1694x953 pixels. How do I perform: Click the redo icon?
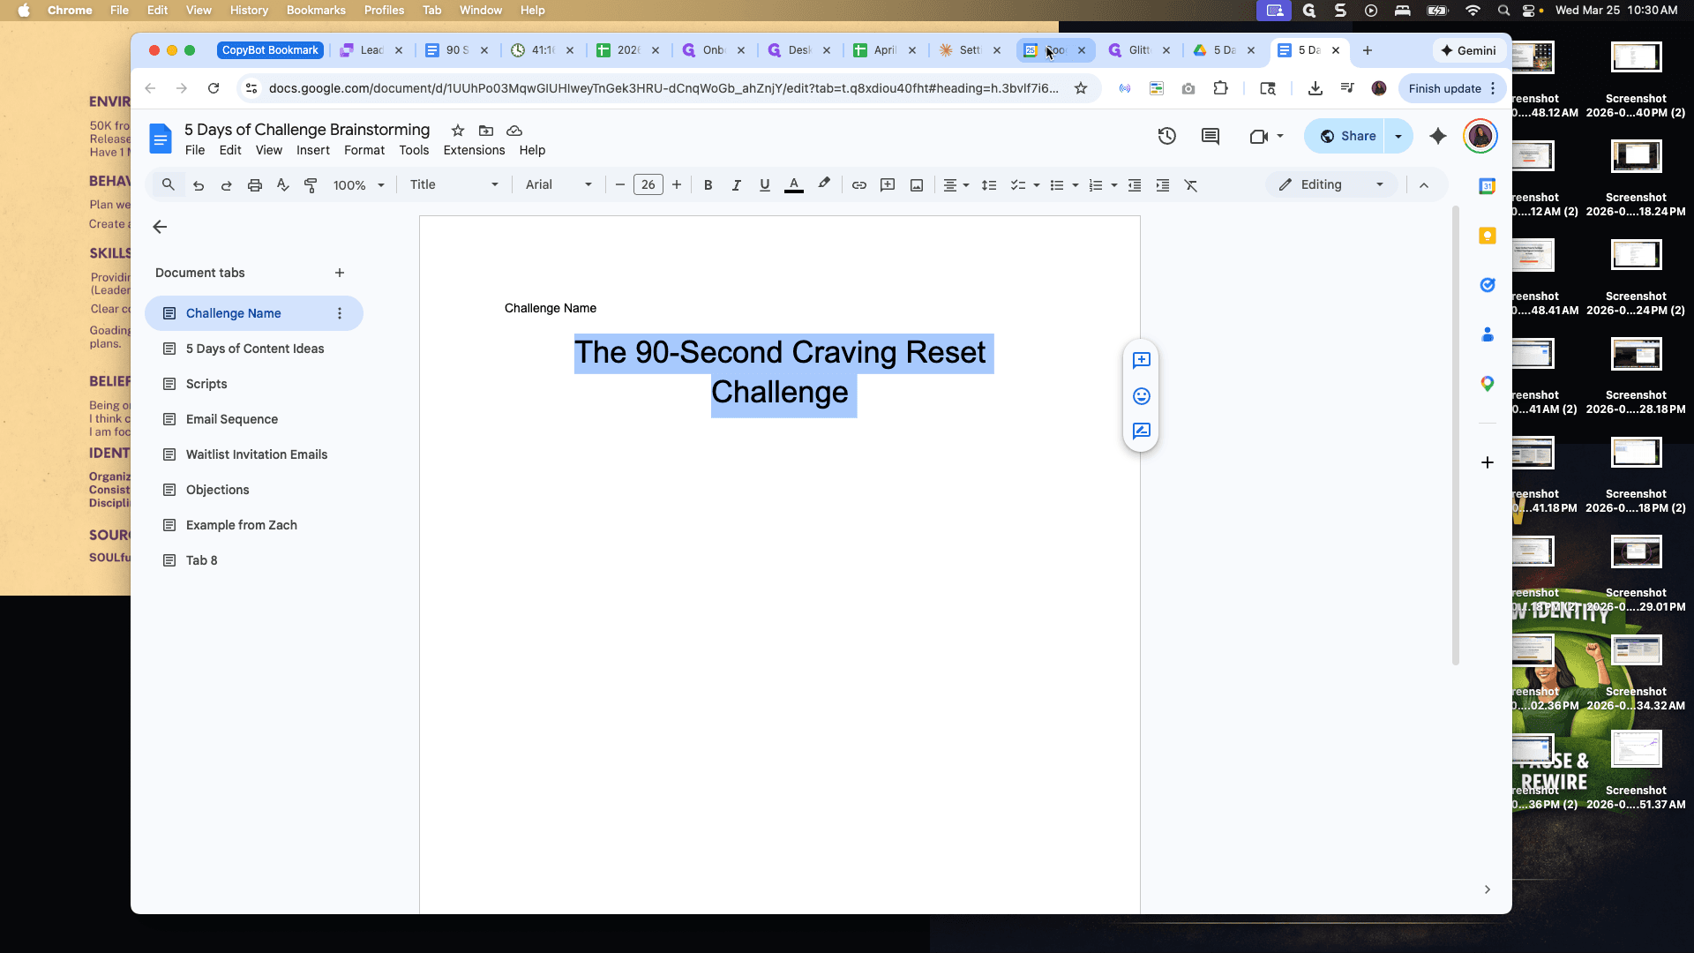[227, 185]
